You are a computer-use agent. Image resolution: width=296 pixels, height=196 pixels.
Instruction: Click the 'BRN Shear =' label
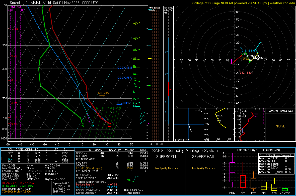point(84,175)
